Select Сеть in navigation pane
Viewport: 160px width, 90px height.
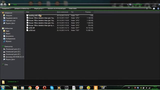(x=6, y=64)
